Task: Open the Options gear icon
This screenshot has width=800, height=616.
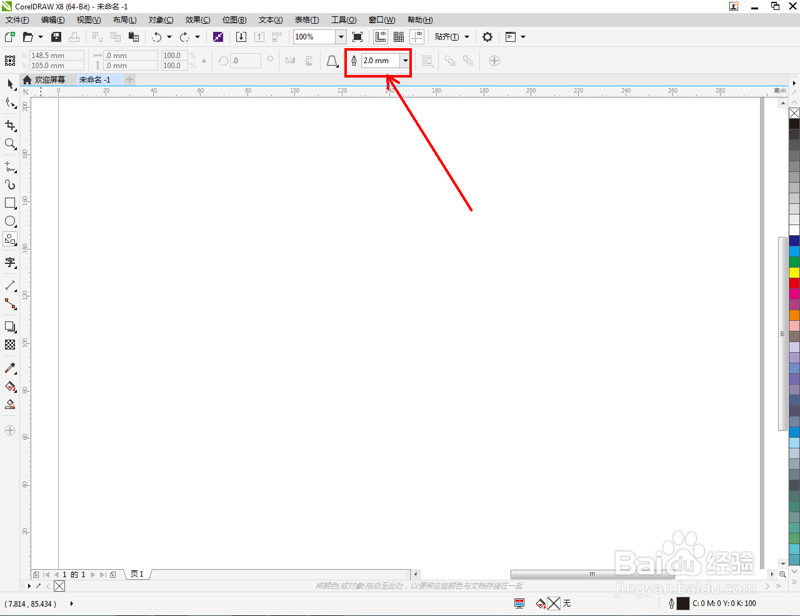Action: [487, 37]
